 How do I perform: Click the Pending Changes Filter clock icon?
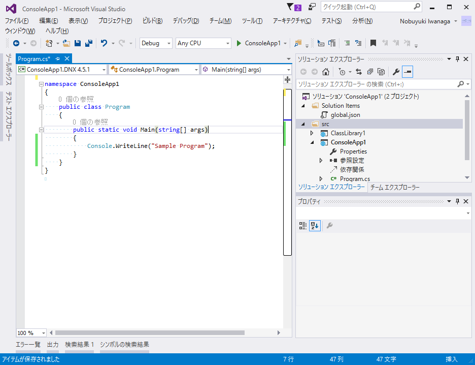[342, 72]
